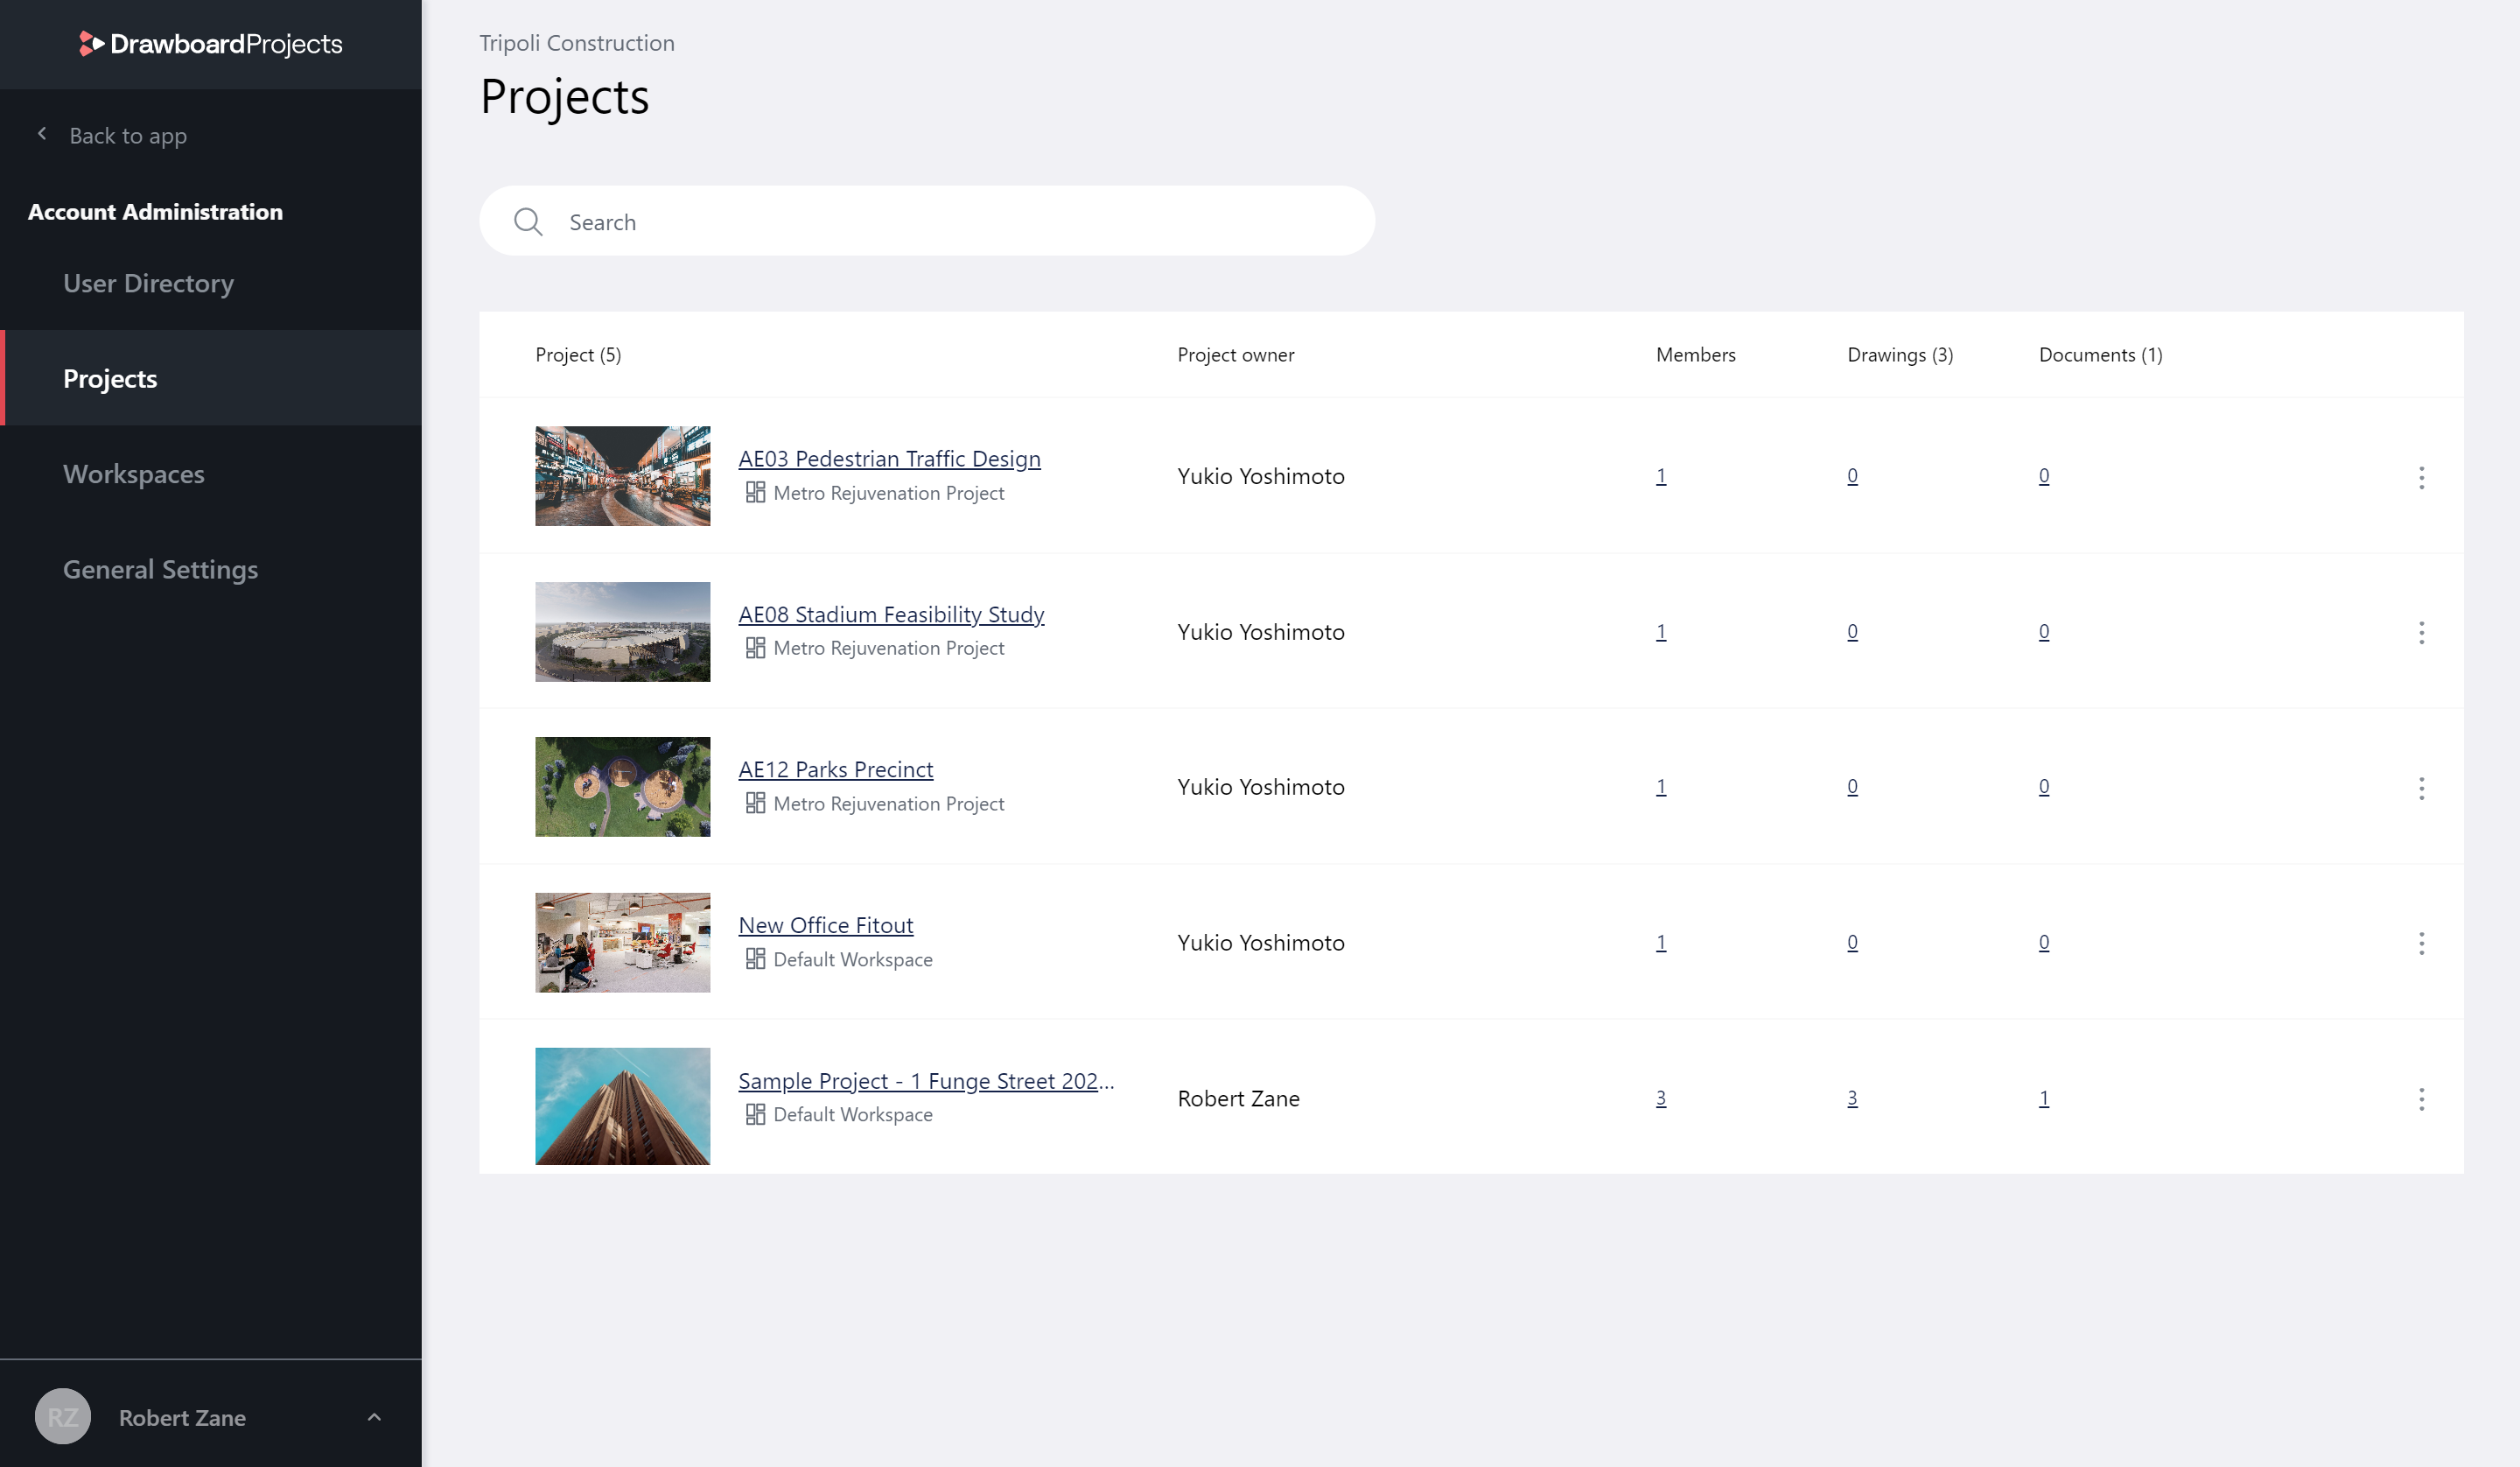This screenshot has width=2520, height=1467.
Task: Click members count for Sample Project row
Action: (x=1662, y=1097)
